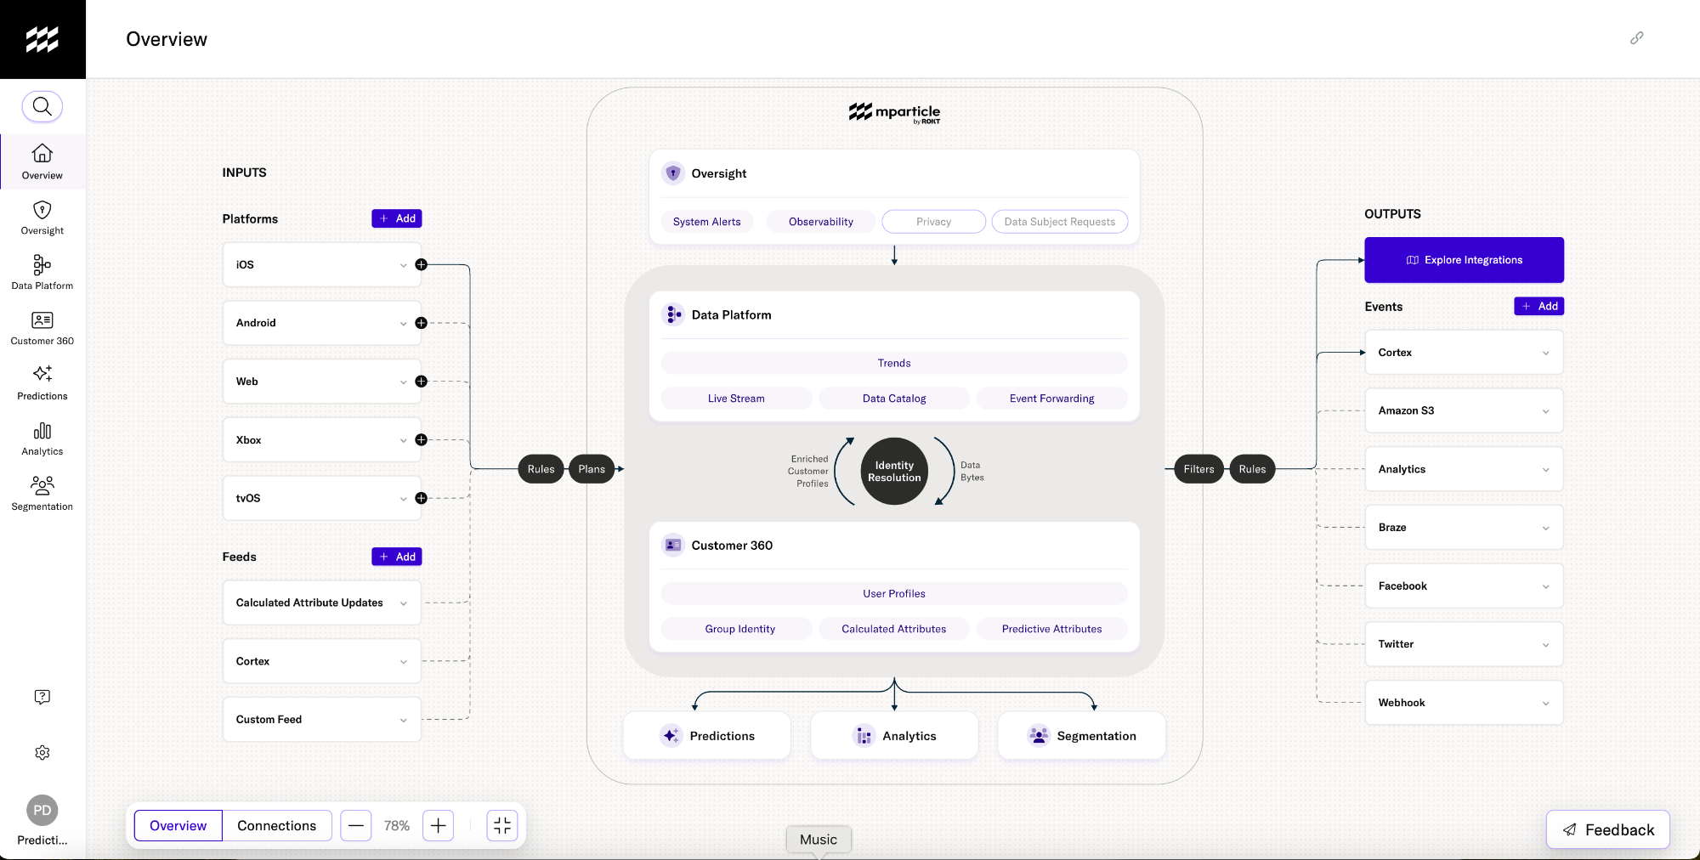This screenshot has width=1700, height=860.
Task: Open Observability under Oversight
Action: [821, 222]
